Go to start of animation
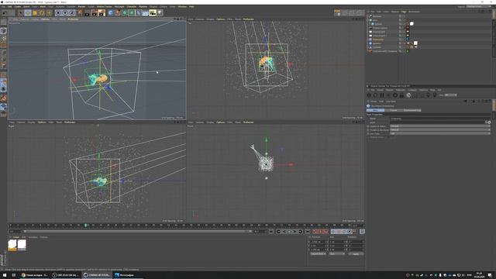The height and width of the screenshot is (279, 496). pyautogui.click(x=271, y=232)
